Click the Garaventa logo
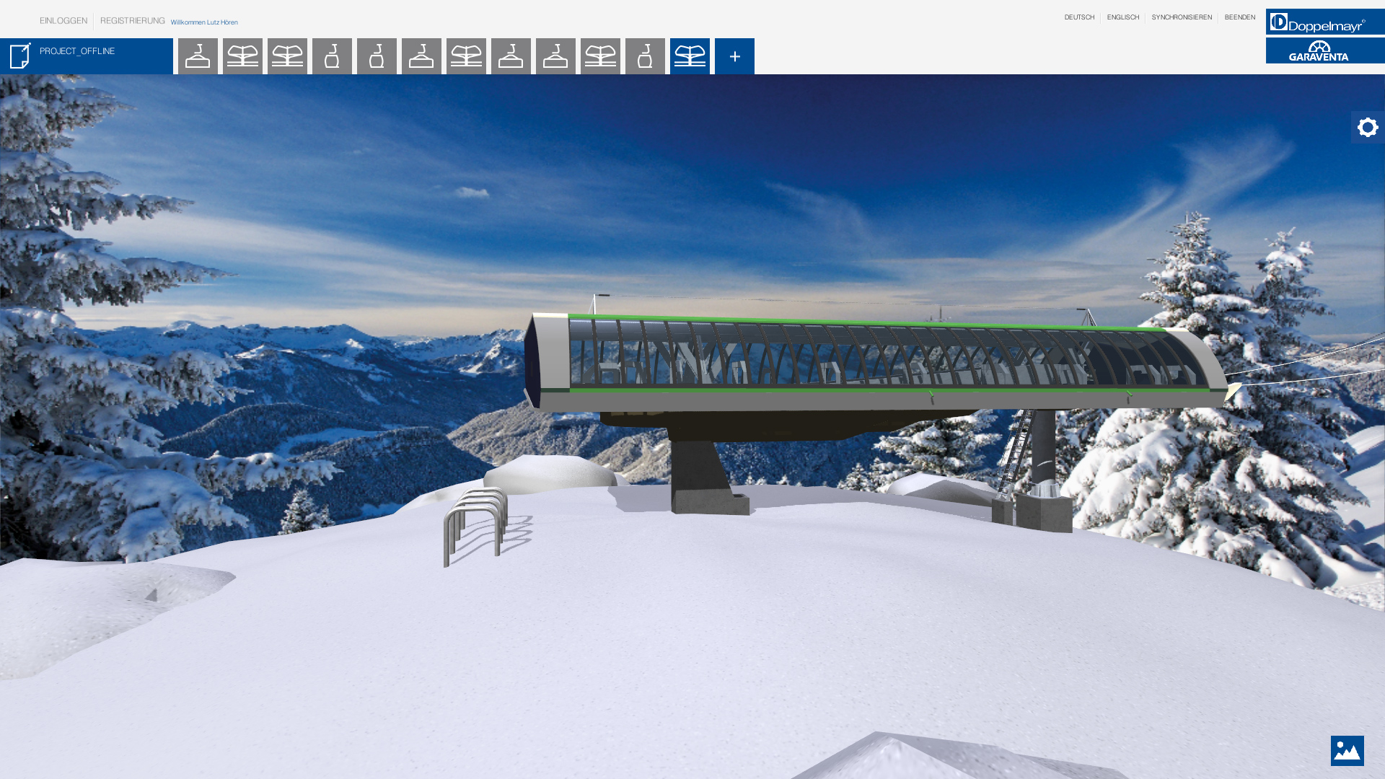Viewport: 1385px width, 779px height. pyautogui.click(x=1325, y=50)
